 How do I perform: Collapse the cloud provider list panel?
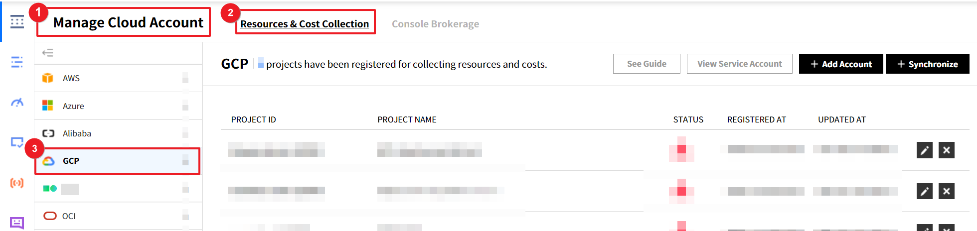point(48,53)
